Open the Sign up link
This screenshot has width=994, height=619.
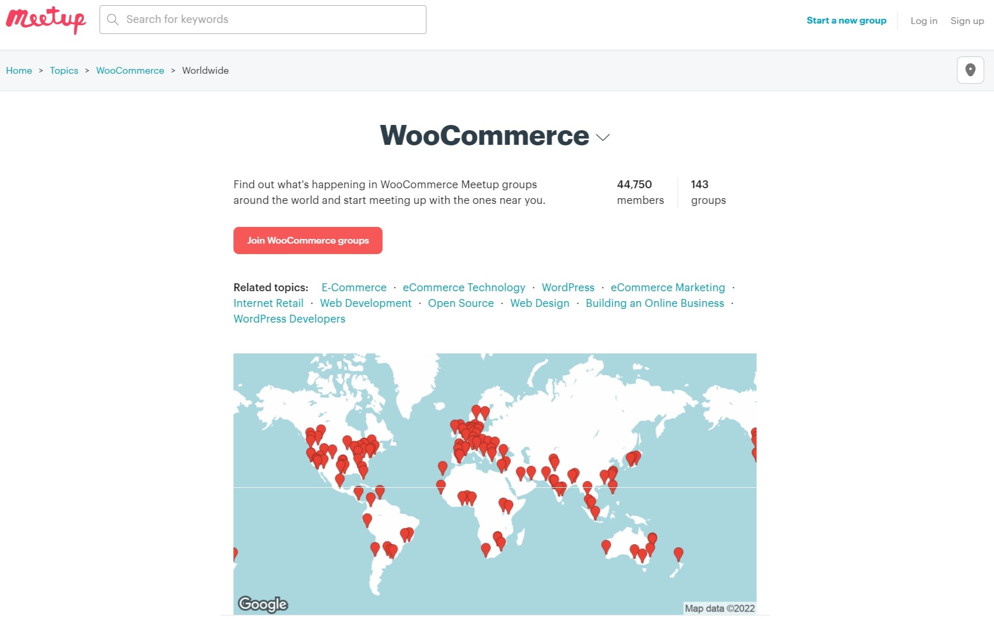[x=967, y=21]
